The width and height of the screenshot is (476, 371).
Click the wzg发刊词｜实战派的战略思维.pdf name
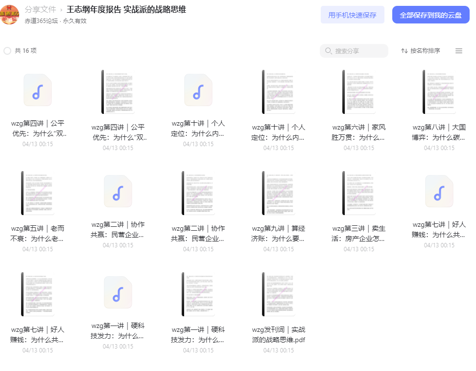pos(279,335)
